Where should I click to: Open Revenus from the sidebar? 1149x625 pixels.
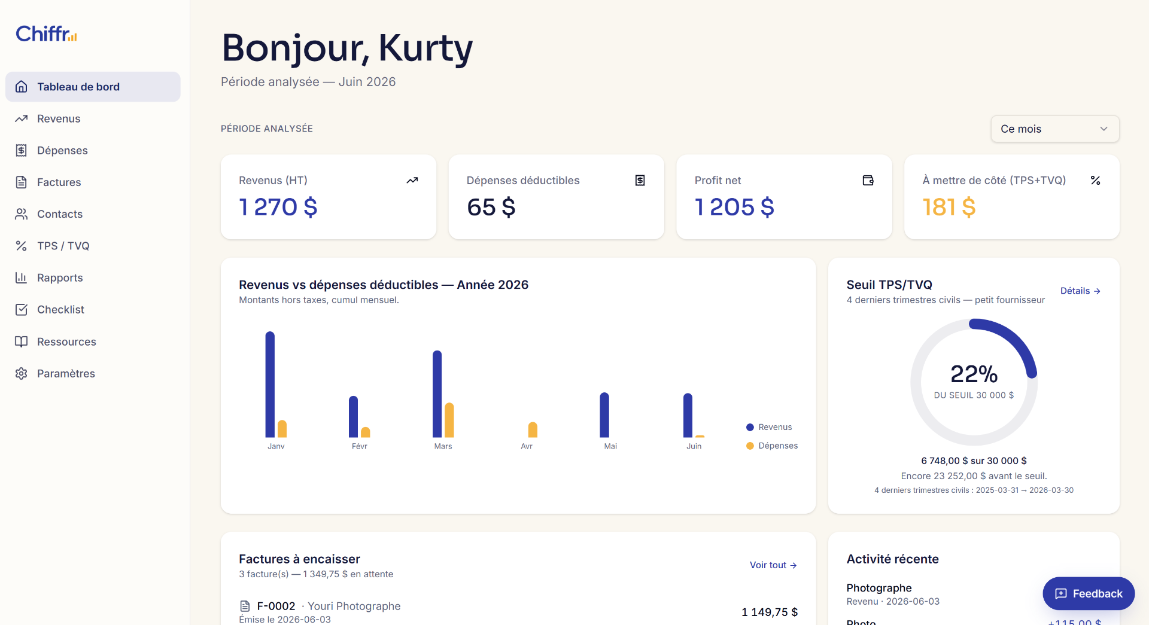[x=93, y=118]
